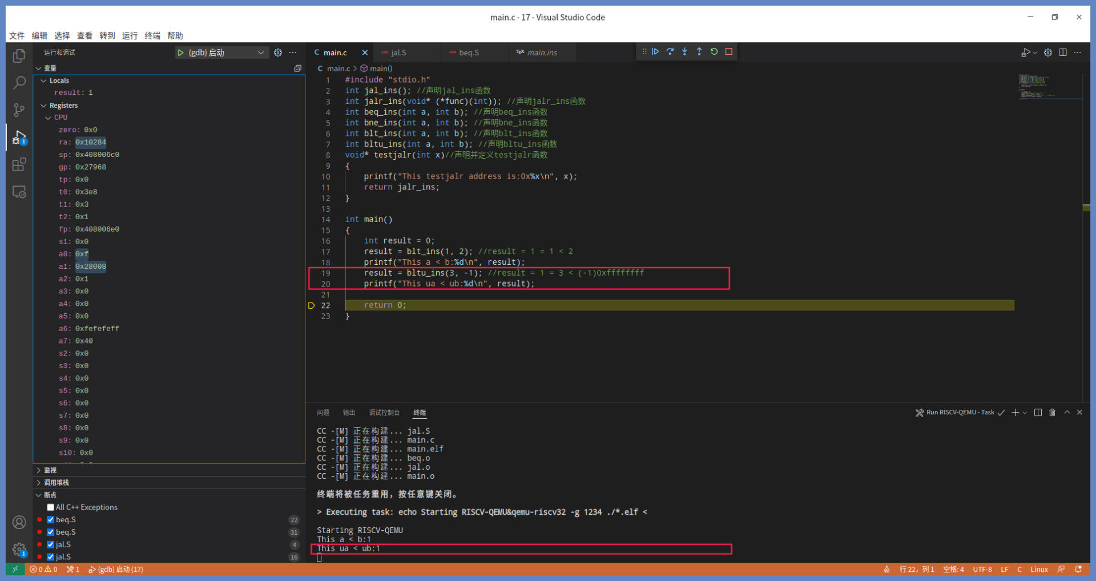Switch to the beq.S editor tab
This screenshot has width=1096, height=581.
[x=469, y=53]
